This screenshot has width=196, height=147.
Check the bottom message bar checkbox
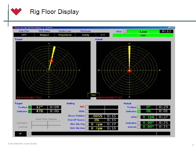tap(29, 134)
